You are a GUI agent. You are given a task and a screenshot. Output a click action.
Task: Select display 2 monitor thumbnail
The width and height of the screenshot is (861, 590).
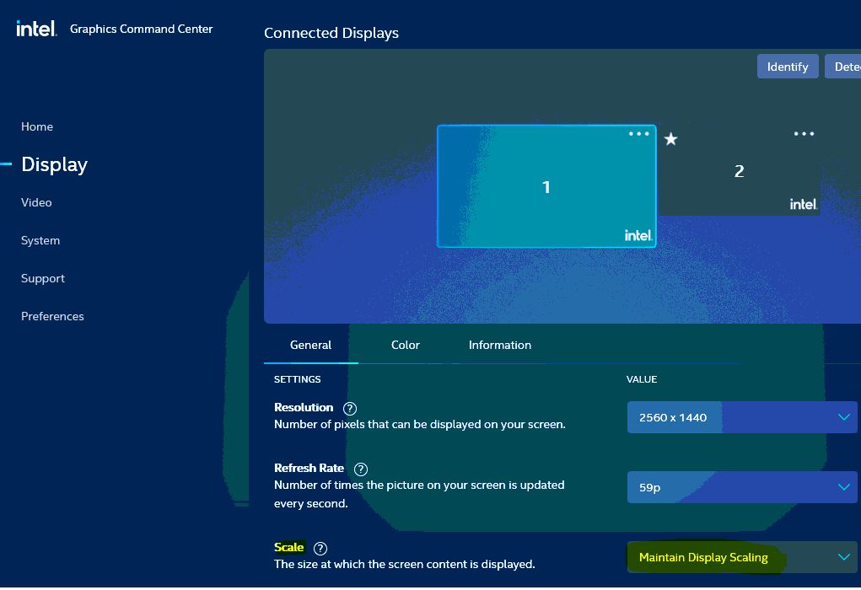pos(739,172)
